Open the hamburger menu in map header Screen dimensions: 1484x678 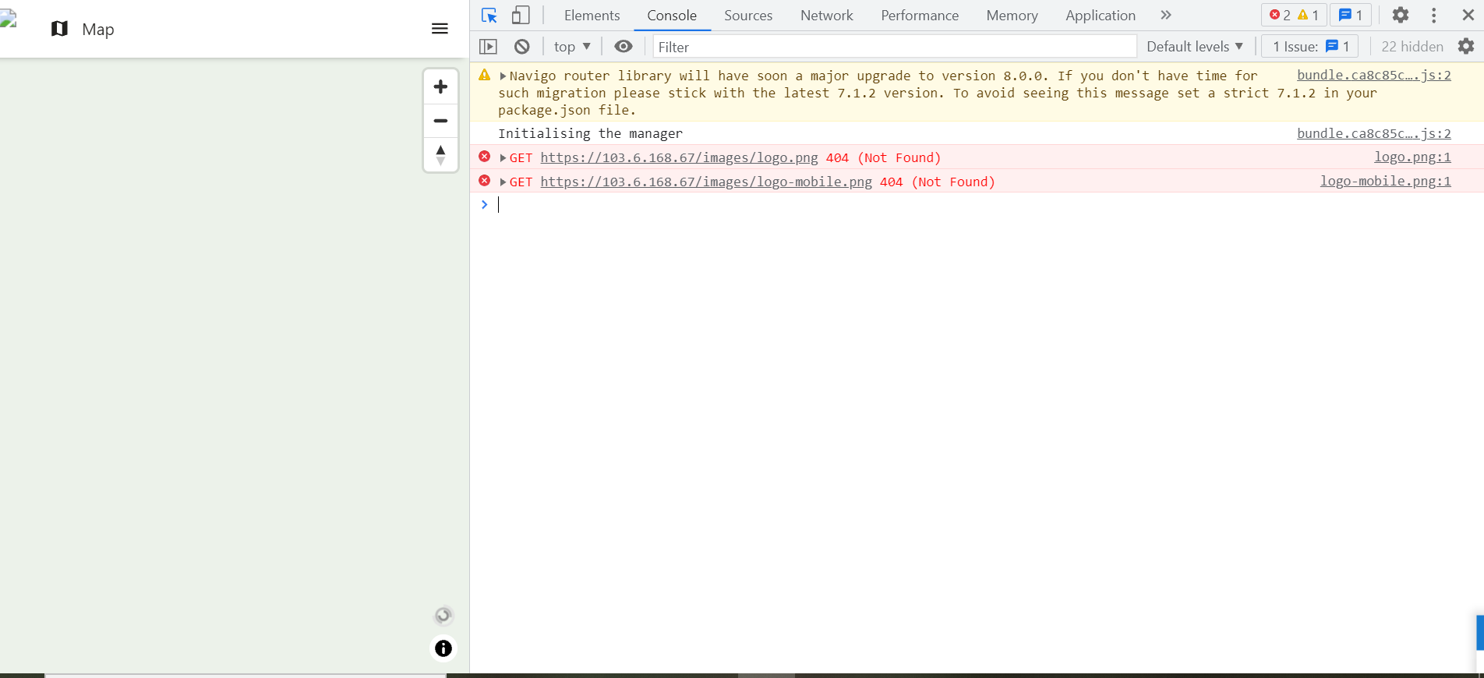click(x=440, y=29)
